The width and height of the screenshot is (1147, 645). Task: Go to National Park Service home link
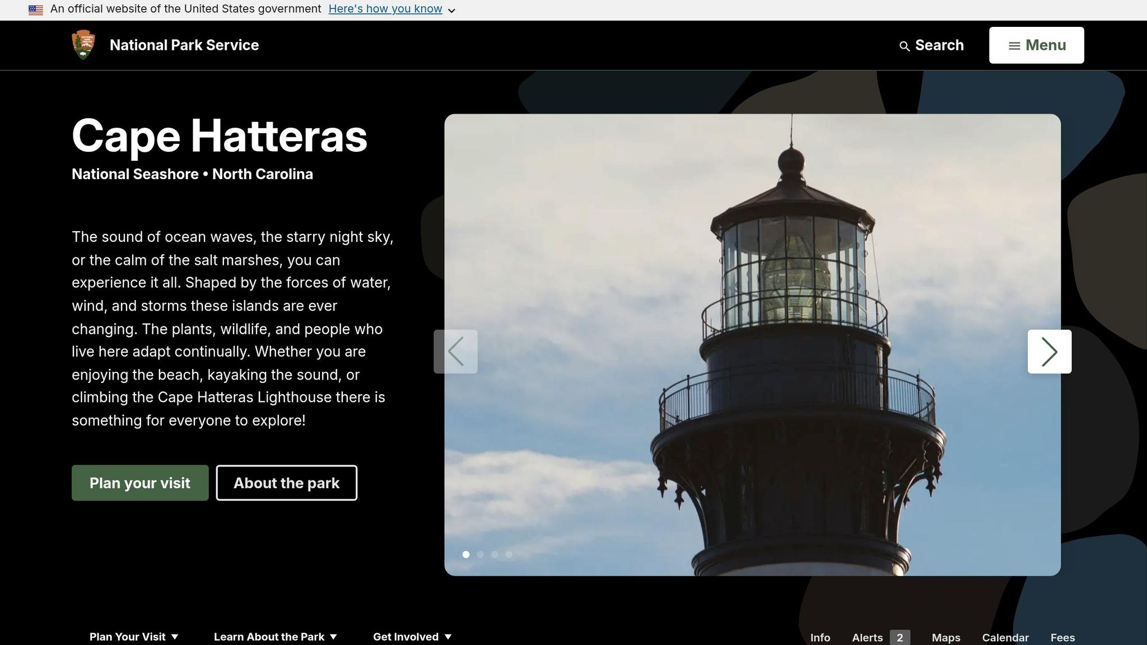click(x=184, y=45)
